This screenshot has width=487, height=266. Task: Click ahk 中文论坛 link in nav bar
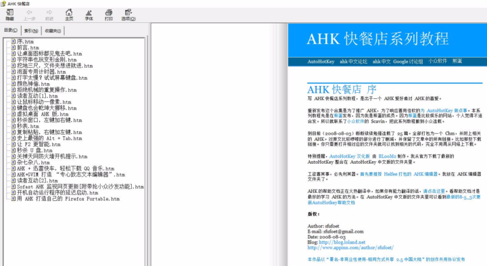(x=354, y=62)
